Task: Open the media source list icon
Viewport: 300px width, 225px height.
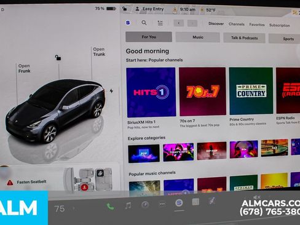Action: (x=160, y=23)
